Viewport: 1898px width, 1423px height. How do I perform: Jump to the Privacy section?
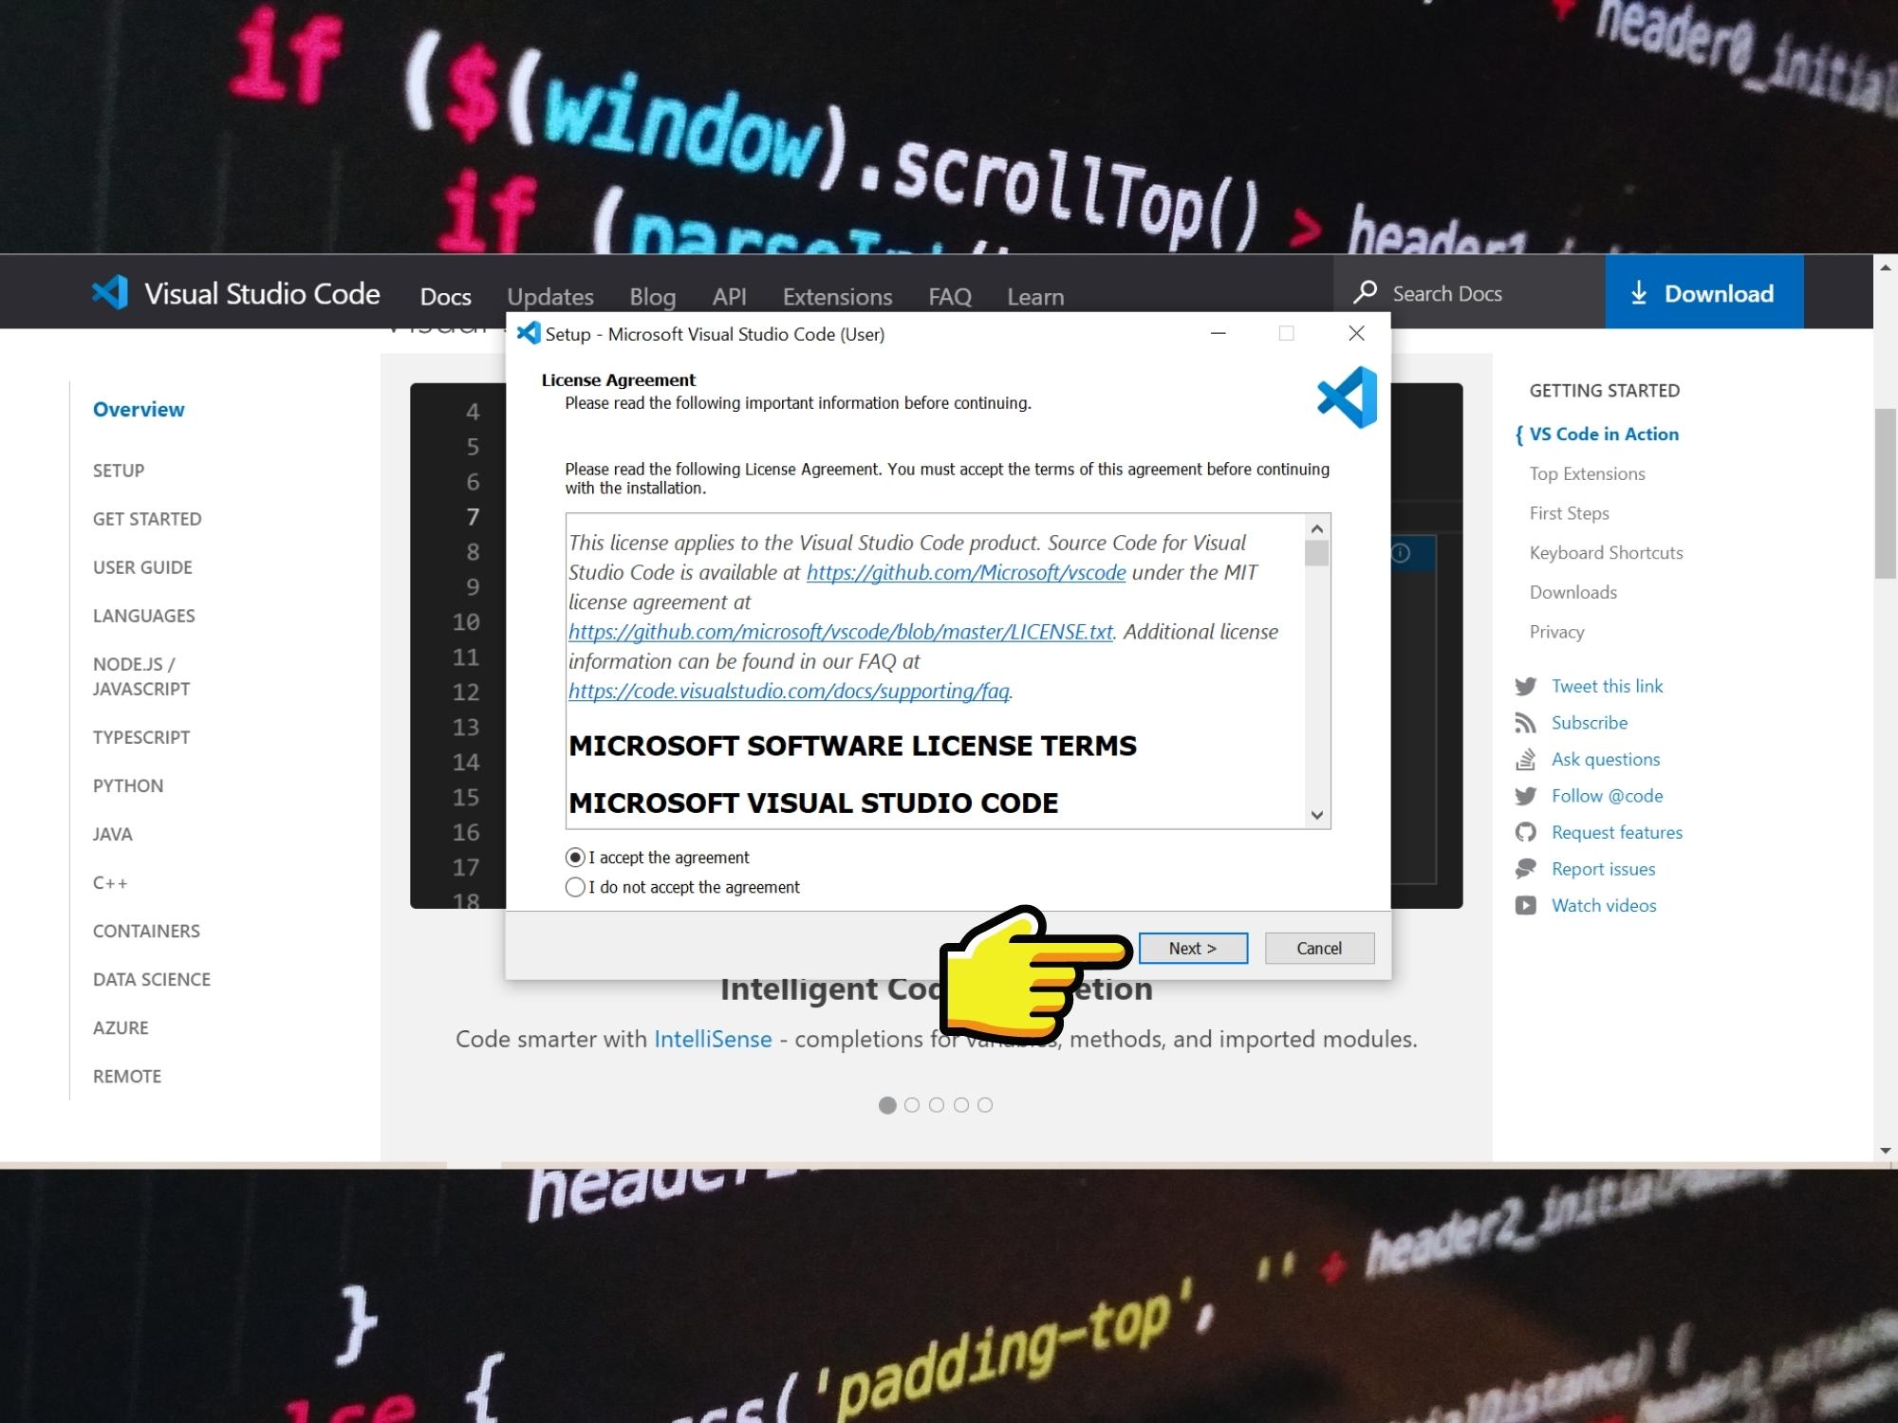(x=1557, y=632)
